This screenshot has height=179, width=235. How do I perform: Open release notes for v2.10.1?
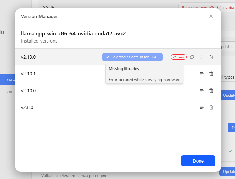(202, 74)
